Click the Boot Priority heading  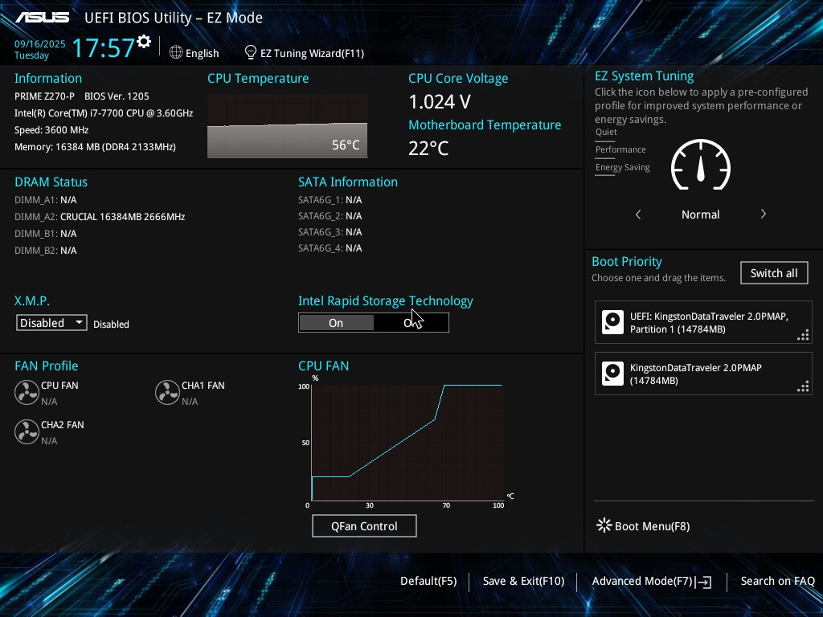tap(627, 261)
